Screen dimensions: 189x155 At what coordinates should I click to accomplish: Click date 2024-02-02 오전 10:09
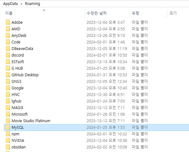(107, 147)
